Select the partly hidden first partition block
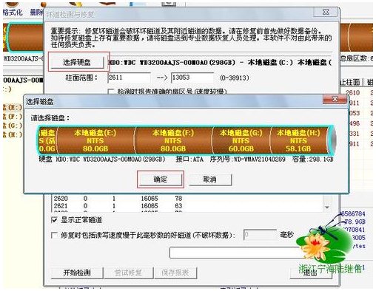The width and height of the screenshot is (376, 291). pyautogui.click(x=47, y=140)
